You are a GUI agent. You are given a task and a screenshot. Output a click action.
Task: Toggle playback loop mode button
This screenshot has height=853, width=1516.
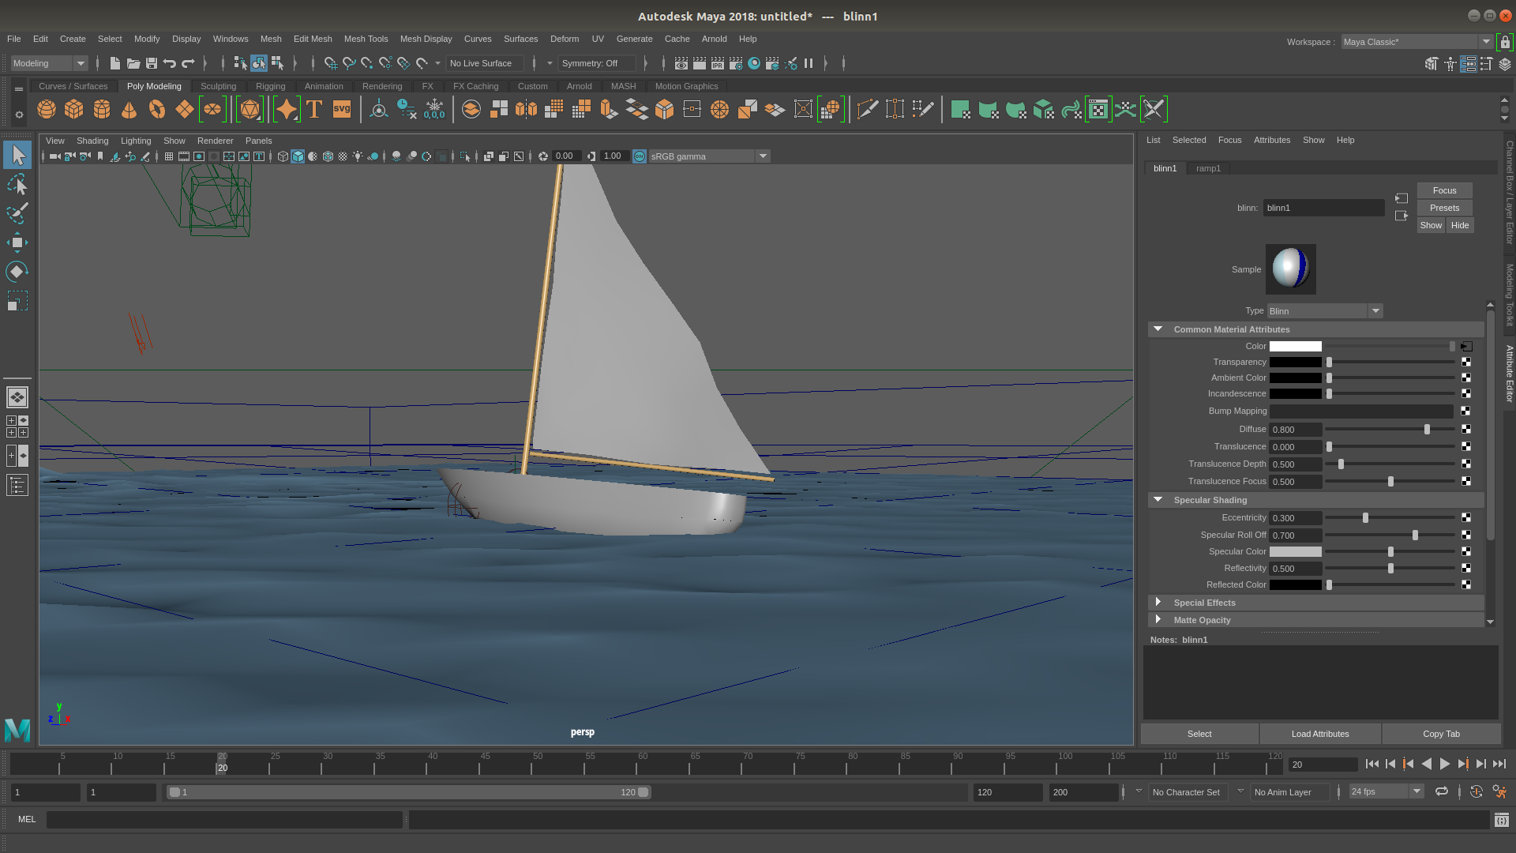point(1442,791)
